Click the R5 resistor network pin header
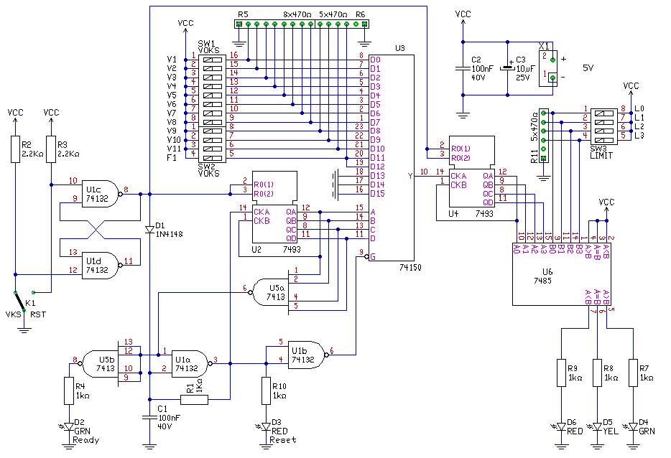Viewport: 671px width, 458px height. pos(274,24)
